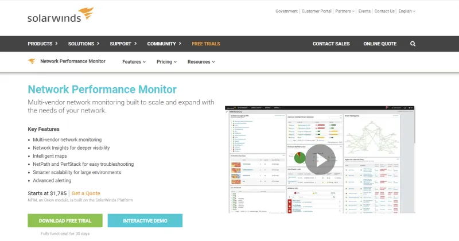The height and width of the screenshot is (241, 459).
Task: Expand the Solutions menu
Action: point(84,44)
